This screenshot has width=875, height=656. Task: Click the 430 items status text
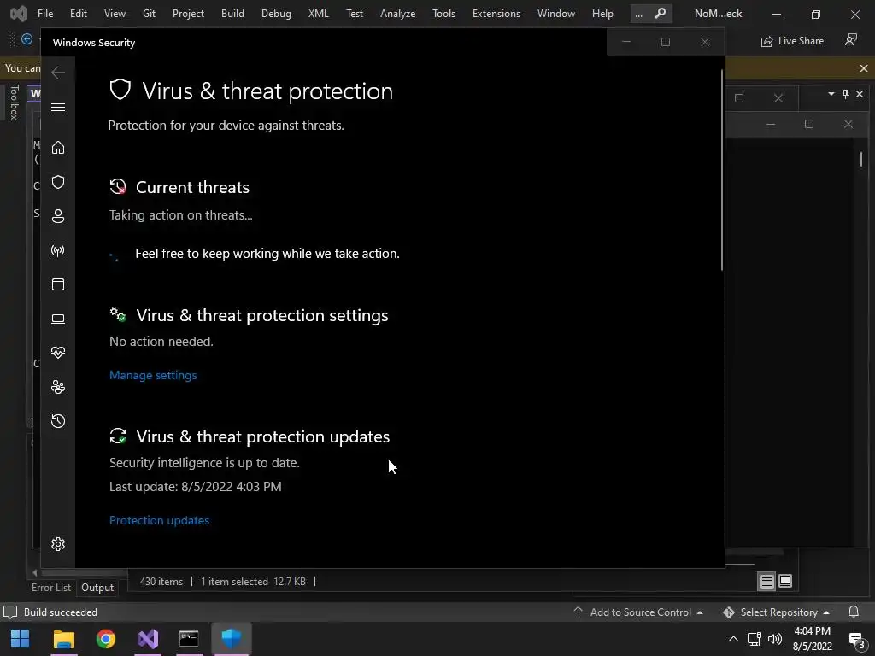[161, 581]
